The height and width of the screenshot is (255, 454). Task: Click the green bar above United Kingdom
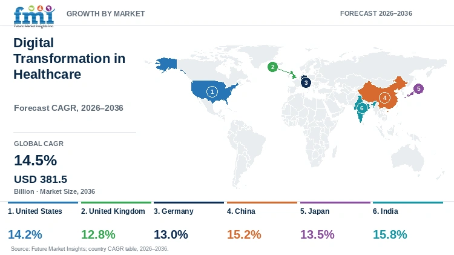click(116, 202)
